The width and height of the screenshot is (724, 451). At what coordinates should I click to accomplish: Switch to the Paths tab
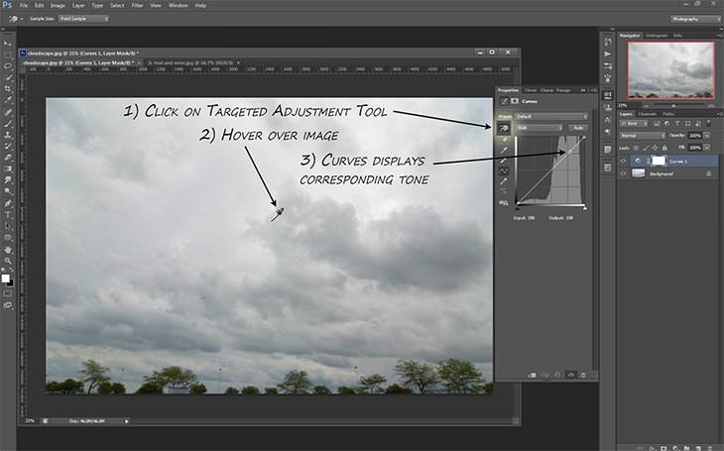click(x=668, y=114)
